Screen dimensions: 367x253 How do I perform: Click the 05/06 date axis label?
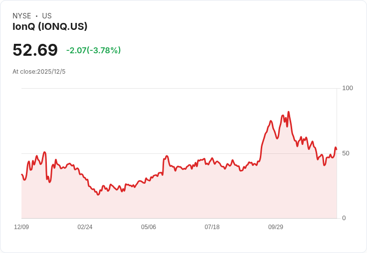coord(149,227)
